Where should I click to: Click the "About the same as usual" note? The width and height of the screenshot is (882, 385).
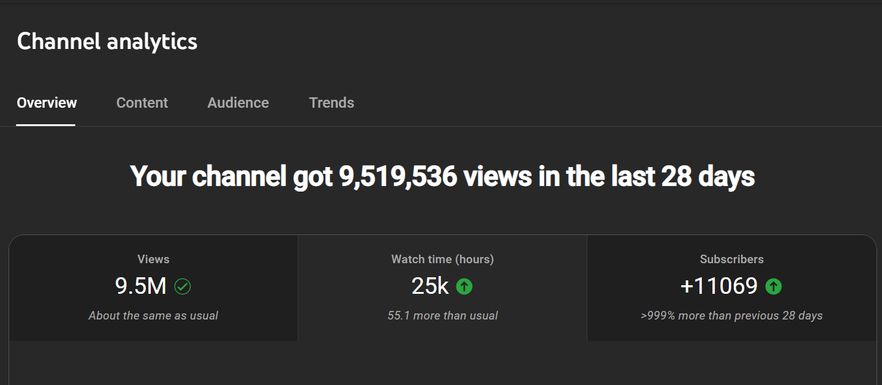(153, 316)
